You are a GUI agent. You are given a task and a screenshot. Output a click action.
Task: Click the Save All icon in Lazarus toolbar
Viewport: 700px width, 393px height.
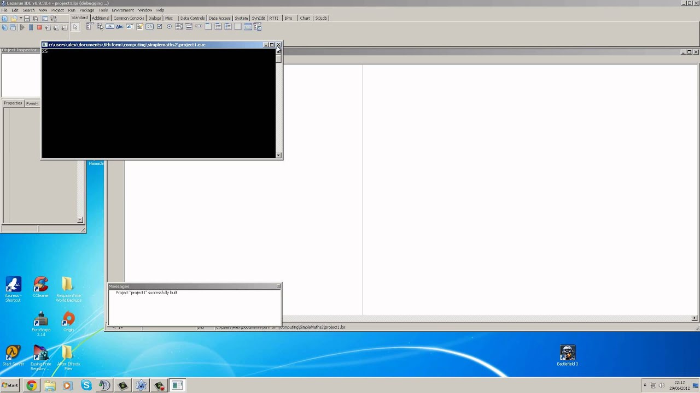tap(35, 19)
